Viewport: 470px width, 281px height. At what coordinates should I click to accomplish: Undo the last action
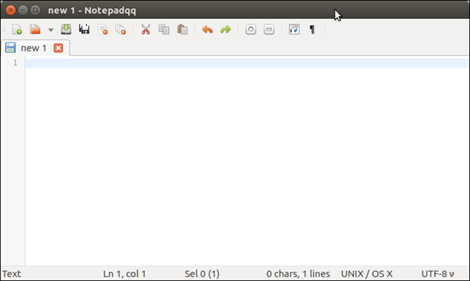tap(207, 29)
